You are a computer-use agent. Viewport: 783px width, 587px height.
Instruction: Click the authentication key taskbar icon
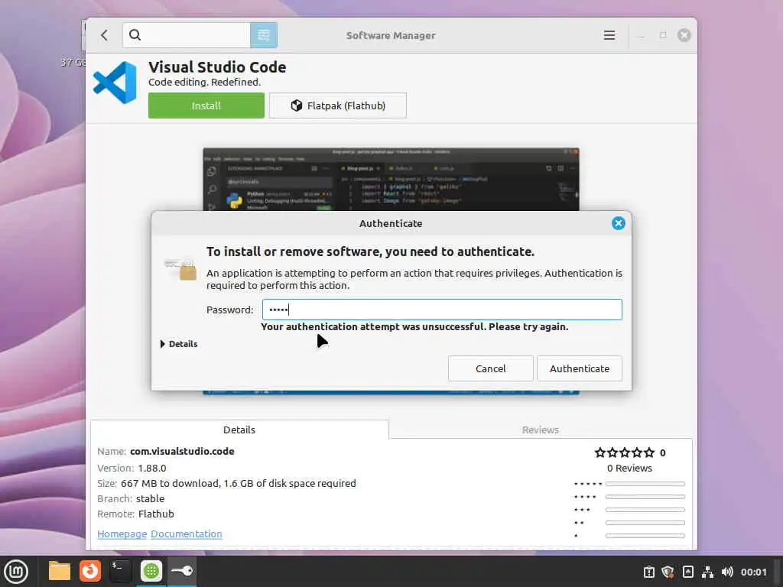point(182,571)
